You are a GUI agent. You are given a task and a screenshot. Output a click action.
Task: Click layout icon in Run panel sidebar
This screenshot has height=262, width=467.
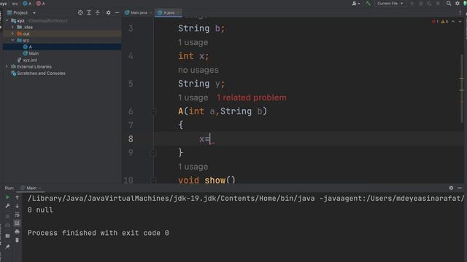(8, 236)
